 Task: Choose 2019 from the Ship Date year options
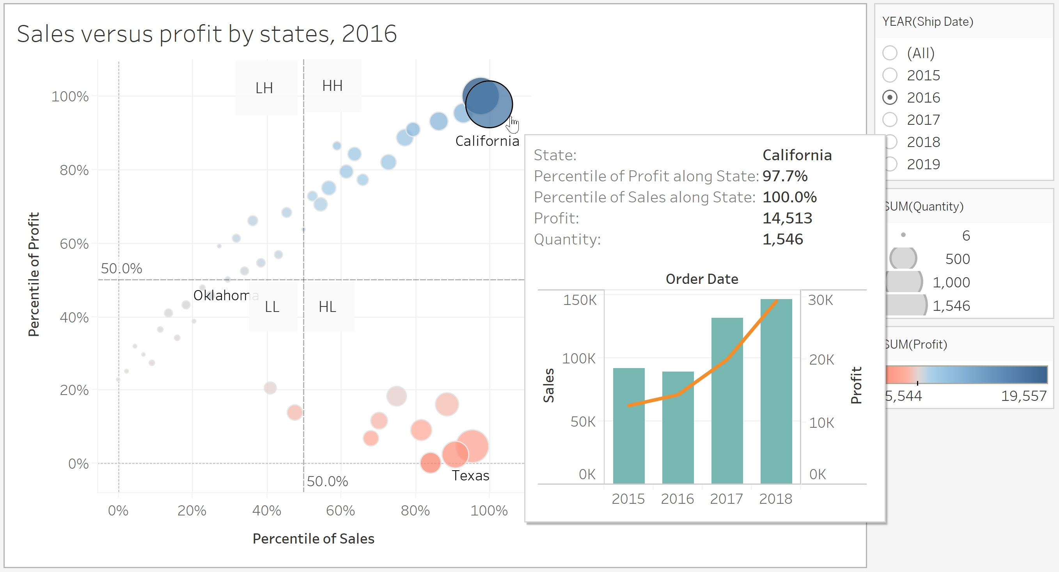[x=890, y=163]
